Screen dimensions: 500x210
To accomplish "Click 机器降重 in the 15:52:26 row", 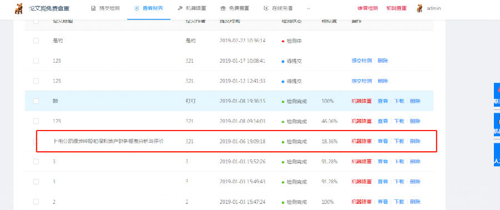I will pos(362,162).
